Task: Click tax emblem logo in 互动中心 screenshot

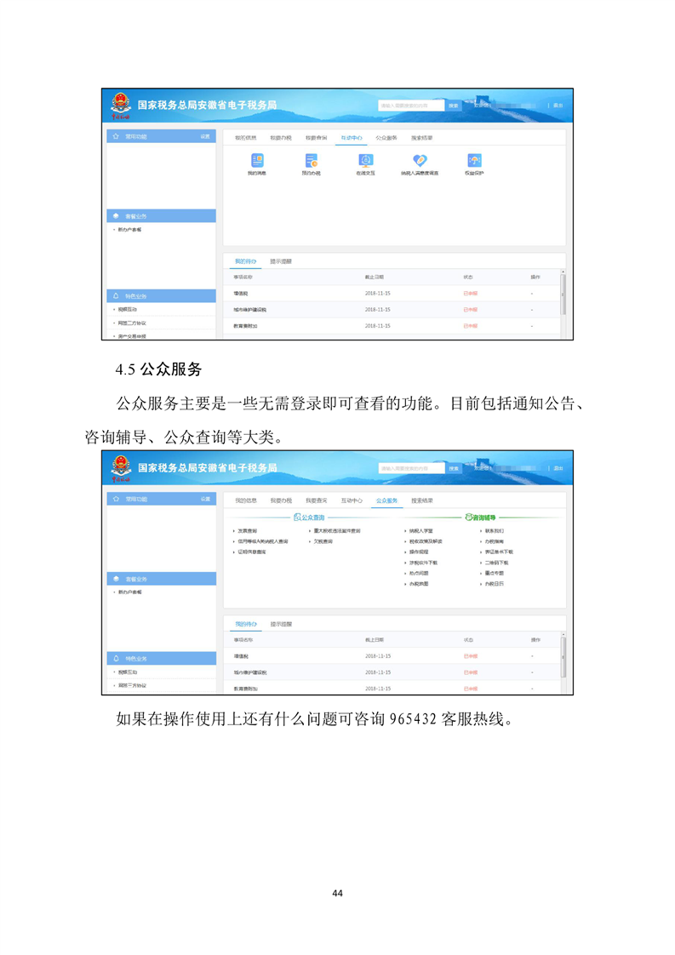Action: [121, 106]
